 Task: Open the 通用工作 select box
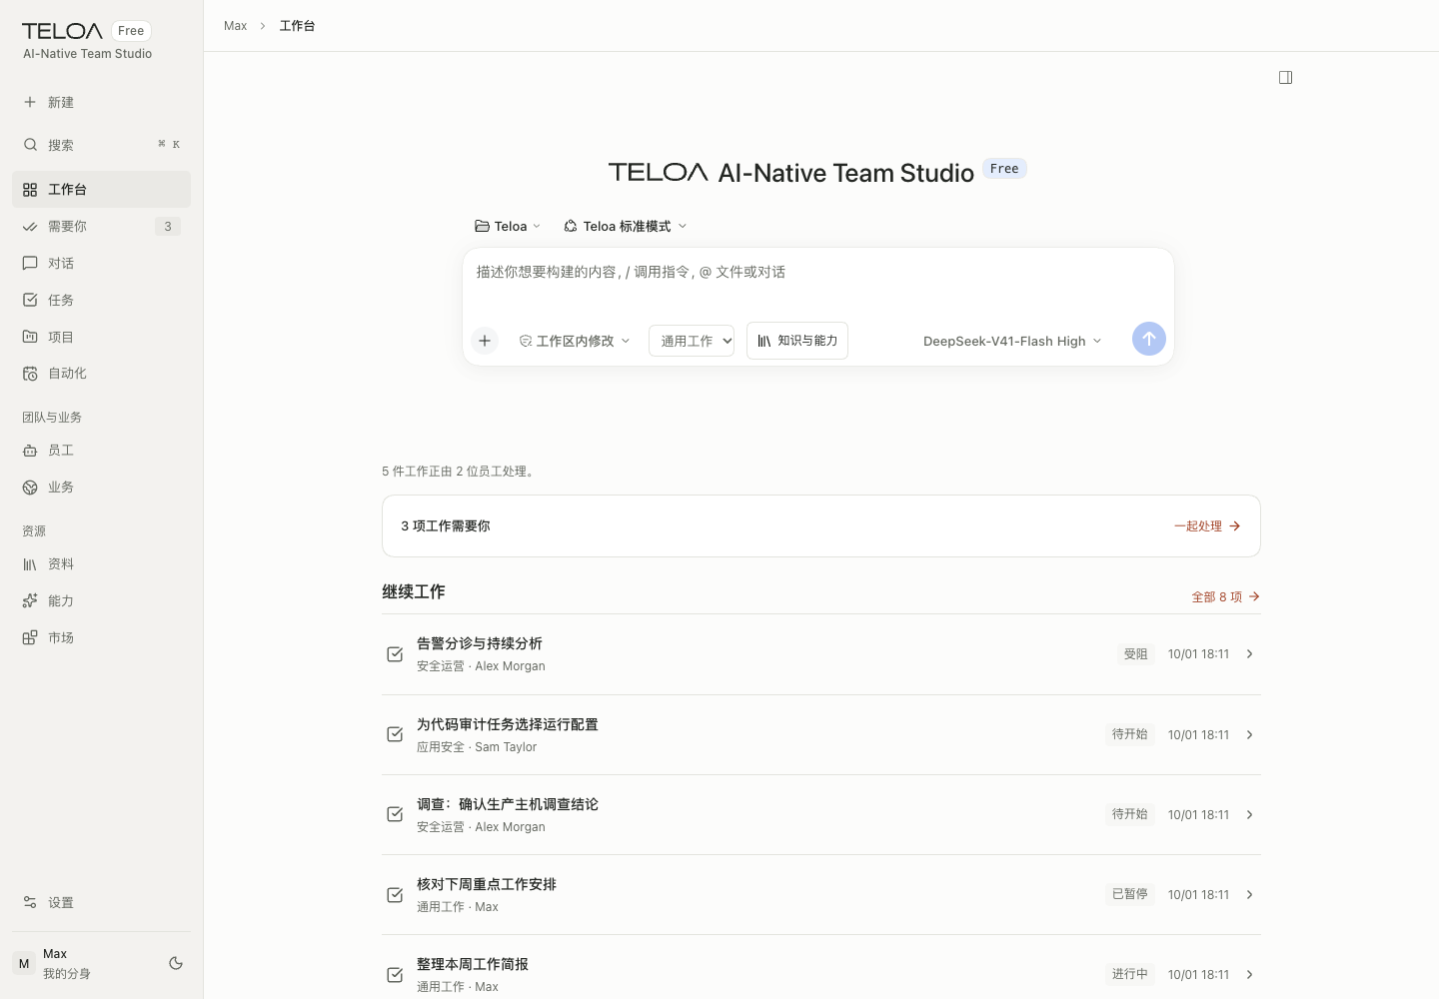[692, 341]
